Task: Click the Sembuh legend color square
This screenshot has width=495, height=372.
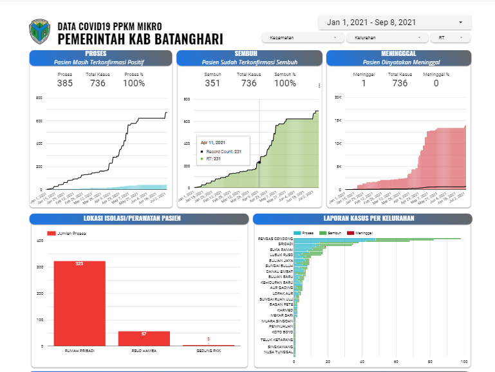Action: pos(324,232)
